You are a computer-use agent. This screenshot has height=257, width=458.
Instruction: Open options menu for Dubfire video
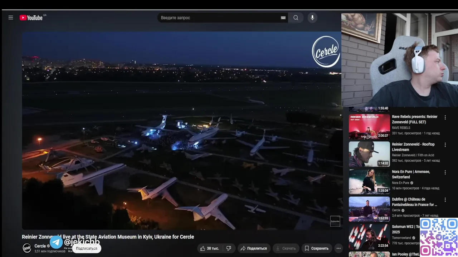pos(445,200)
